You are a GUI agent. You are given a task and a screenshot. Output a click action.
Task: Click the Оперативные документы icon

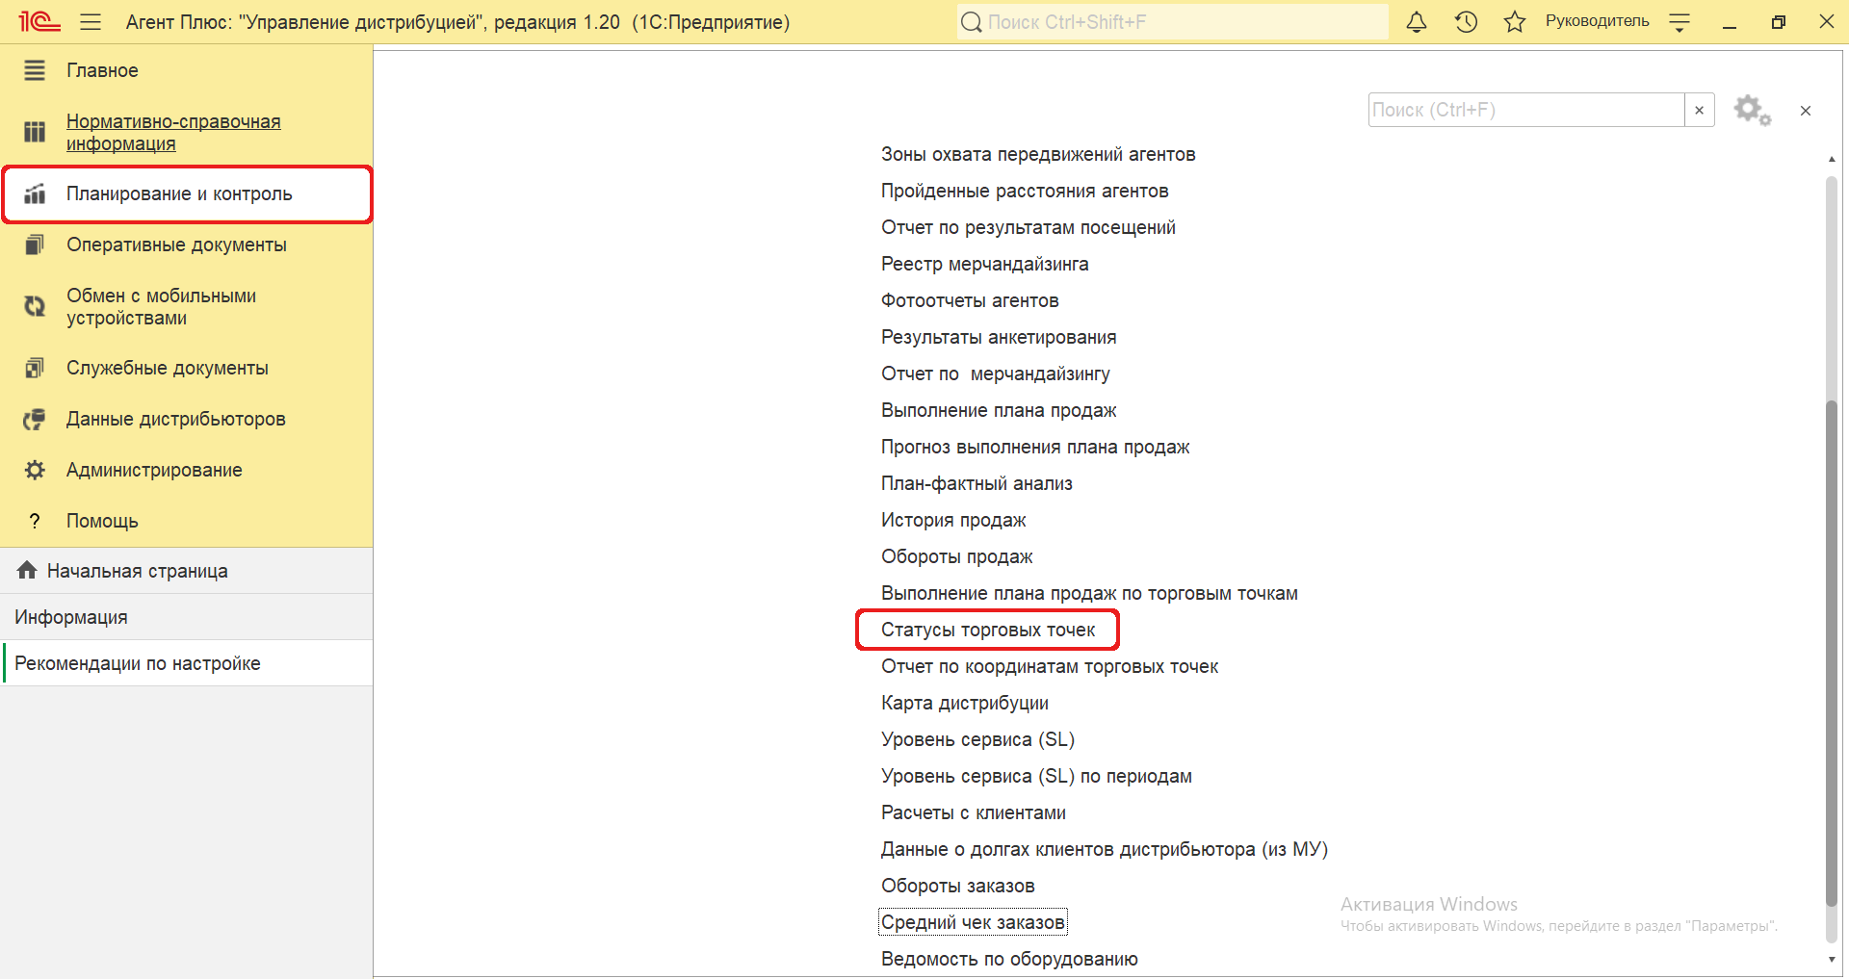[35, 245]
